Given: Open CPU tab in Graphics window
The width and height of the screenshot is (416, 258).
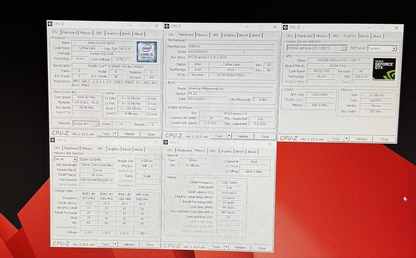Looking at the screenshot, I should 289,36.
